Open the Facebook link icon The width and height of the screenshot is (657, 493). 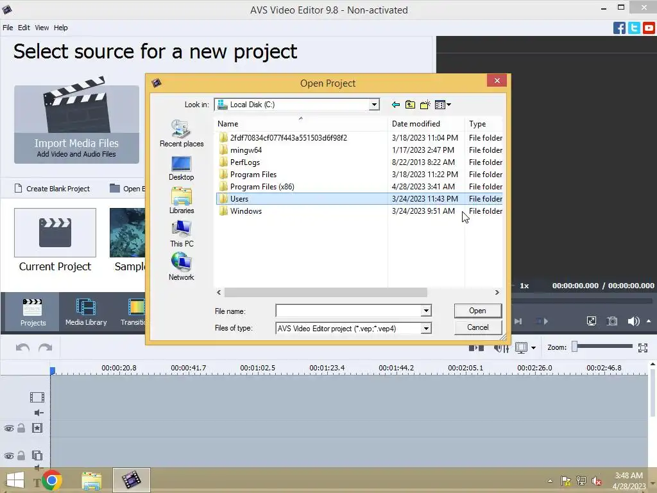619,28
